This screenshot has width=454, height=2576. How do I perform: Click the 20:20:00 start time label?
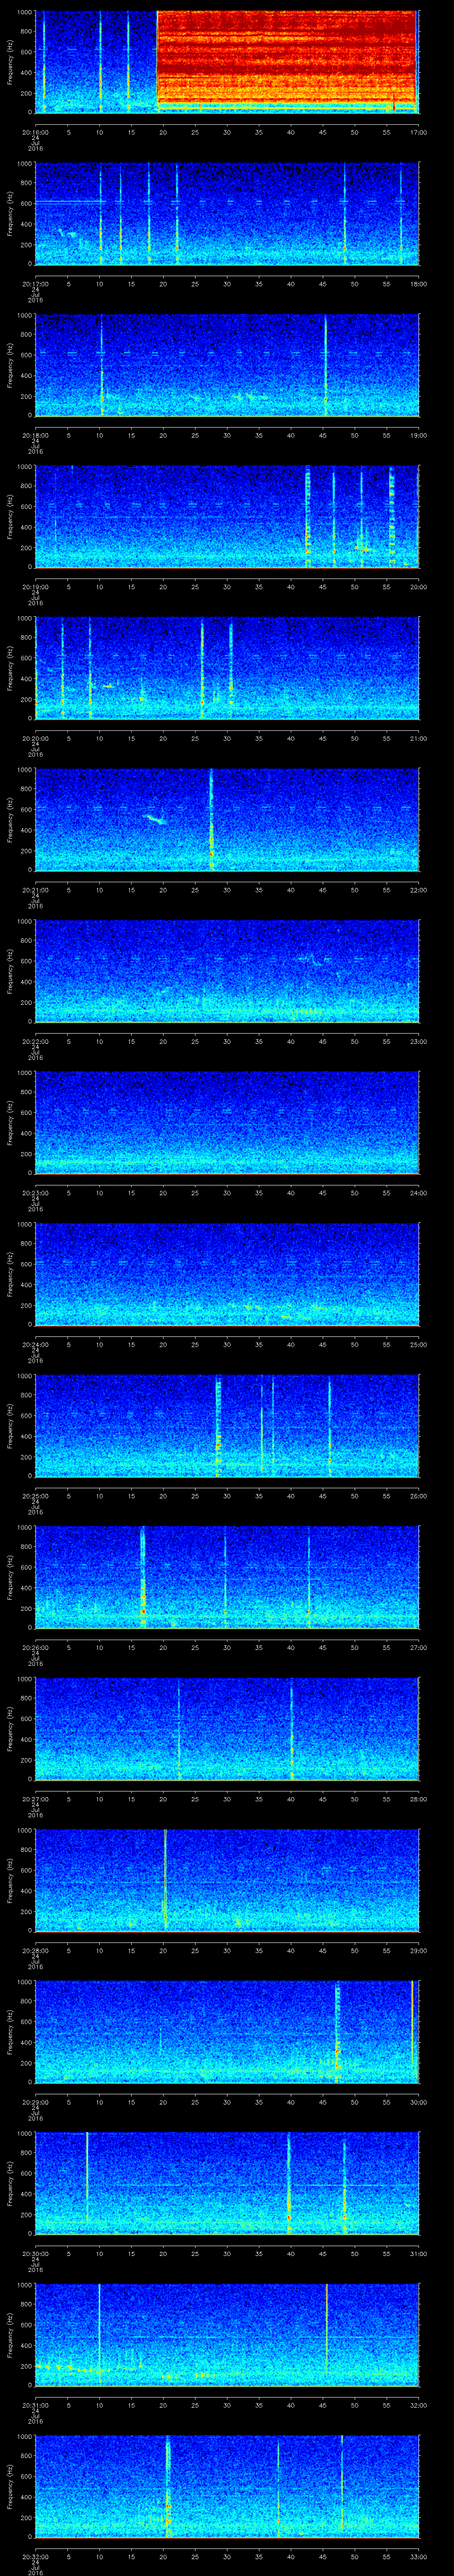35,738
